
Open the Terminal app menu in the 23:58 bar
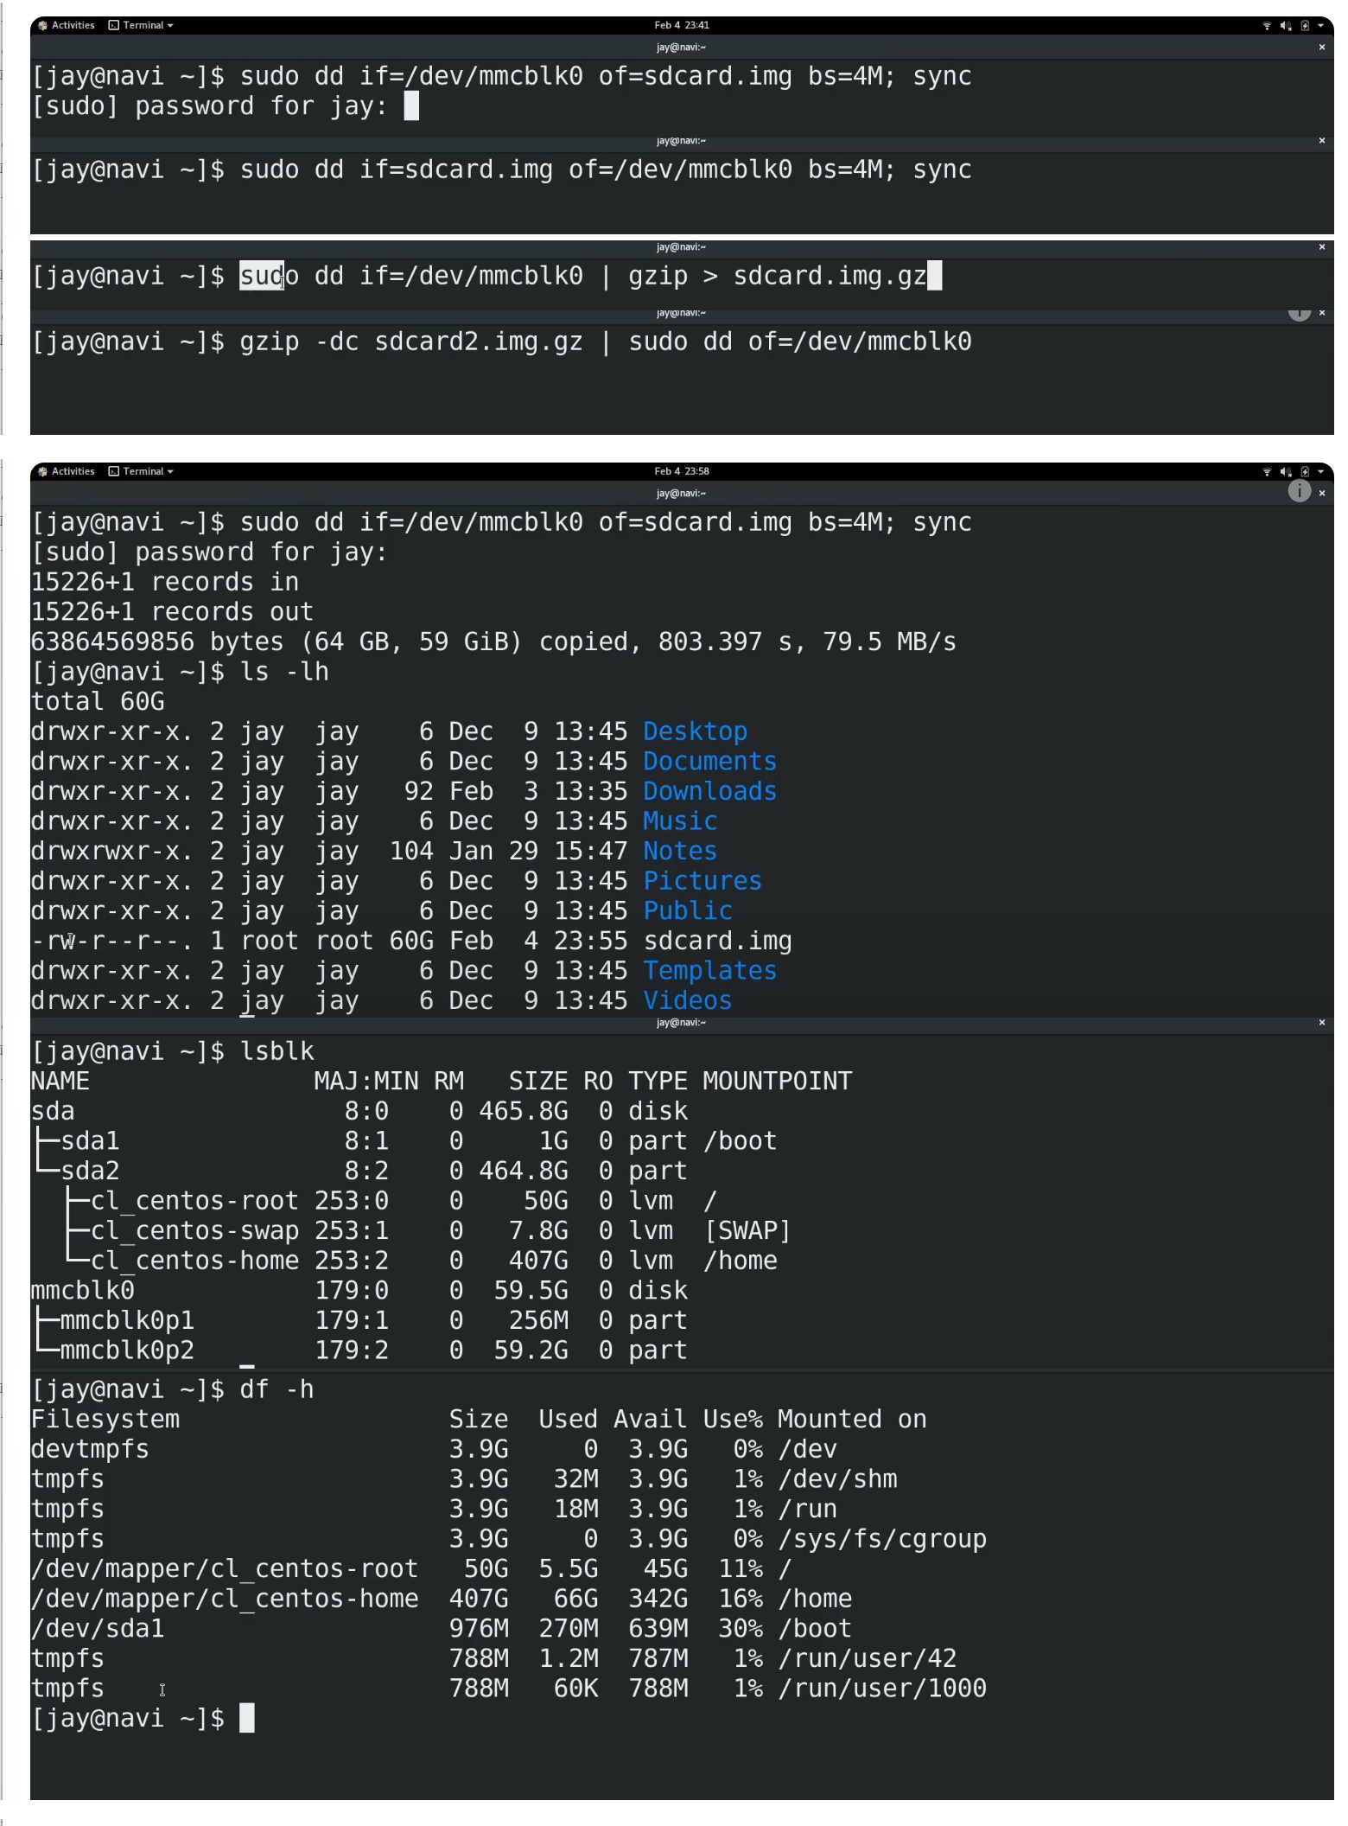pyautogui.click(x=141, y=472)
